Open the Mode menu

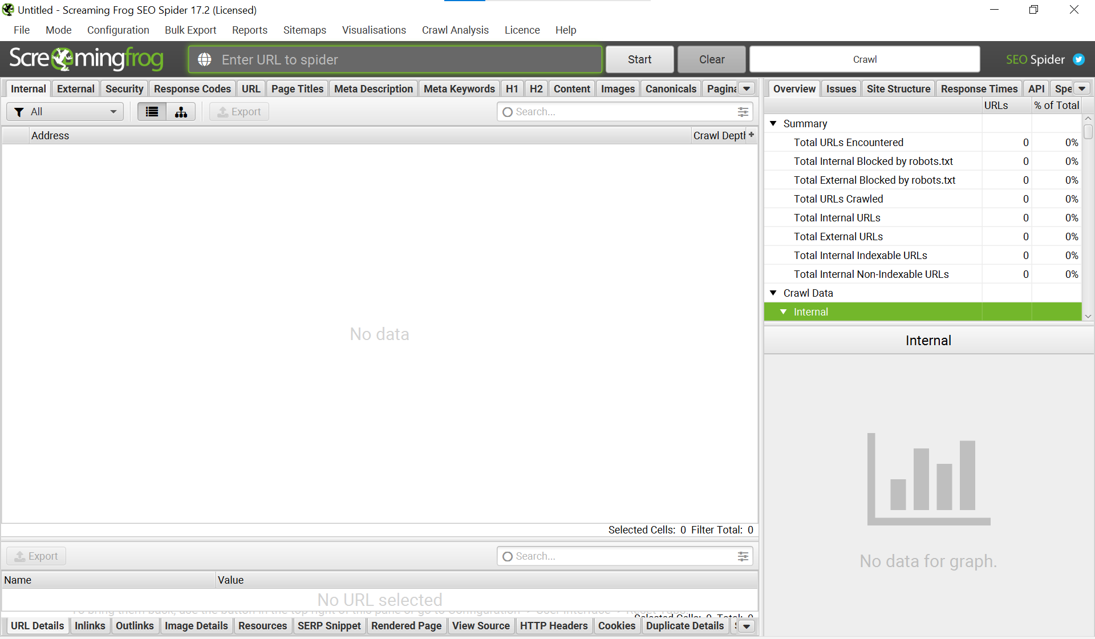(x=58, y=30)
